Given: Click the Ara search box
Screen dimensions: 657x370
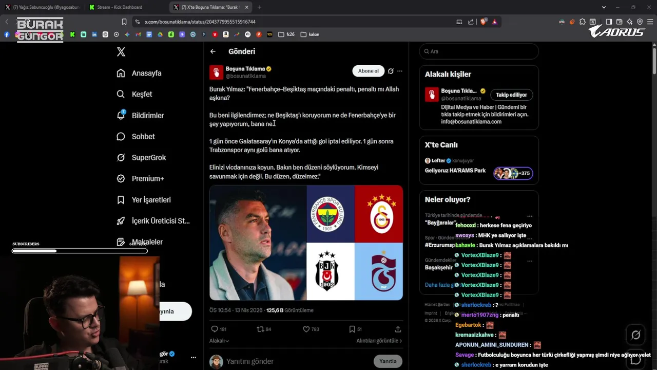Looking at the screenshot, I should [x=479, y=51].
